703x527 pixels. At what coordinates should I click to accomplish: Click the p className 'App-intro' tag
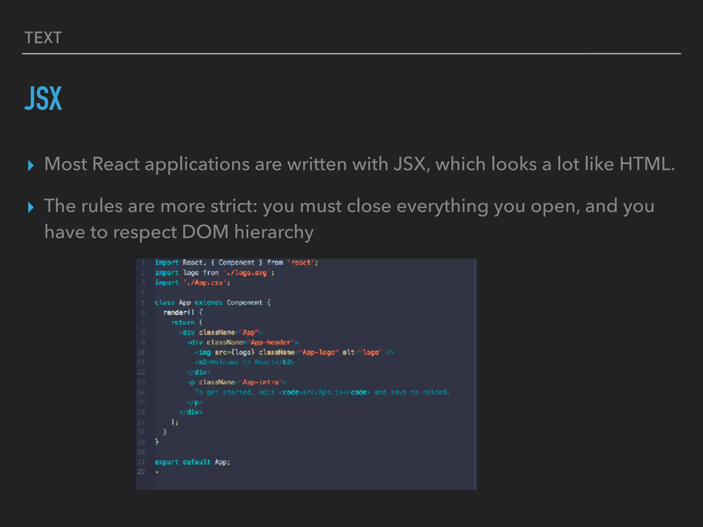237,382
